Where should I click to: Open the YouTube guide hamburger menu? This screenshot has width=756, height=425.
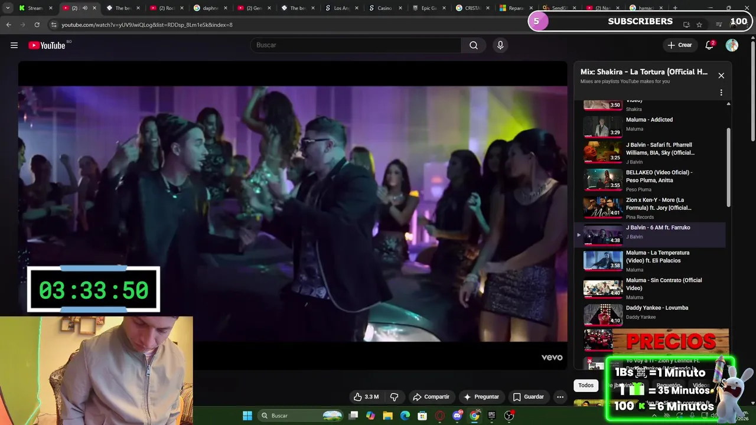click(x=14, y=45)
